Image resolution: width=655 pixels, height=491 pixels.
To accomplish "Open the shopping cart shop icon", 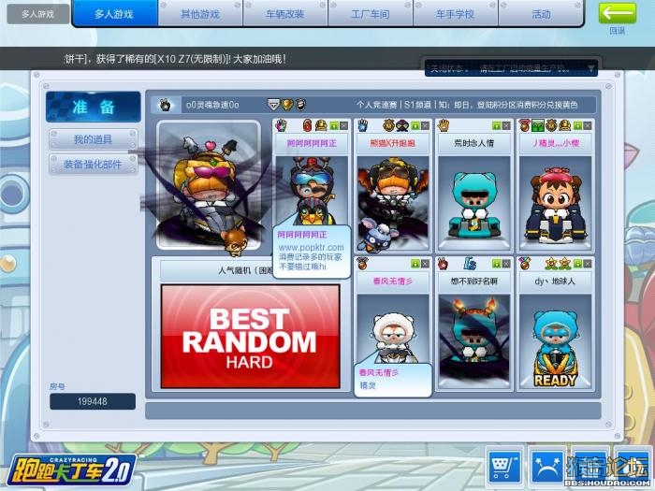I will pyautogui.click(x=505, y=465).
